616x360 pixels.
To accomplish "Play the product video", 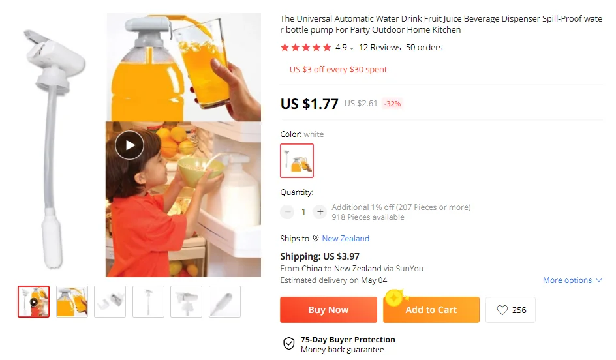I will pos(129,145).
